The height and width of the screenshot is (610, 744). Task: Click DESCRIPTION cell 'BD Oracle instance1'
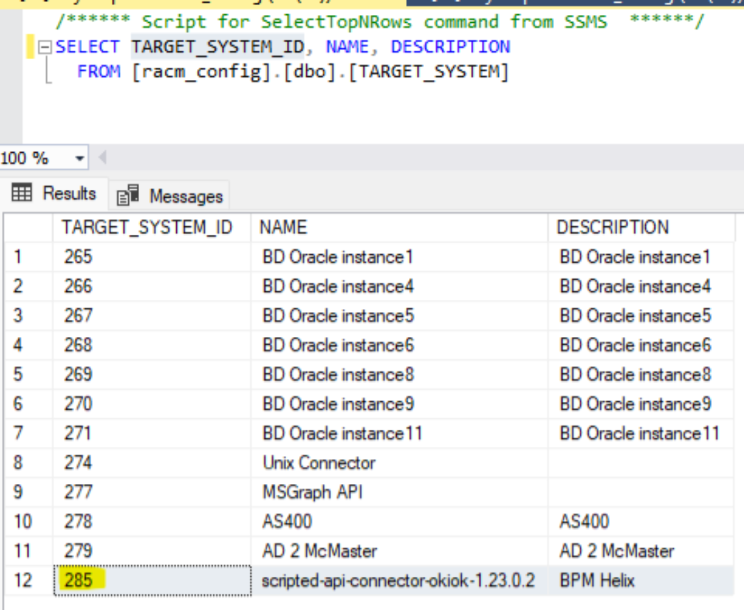(641, 257)
